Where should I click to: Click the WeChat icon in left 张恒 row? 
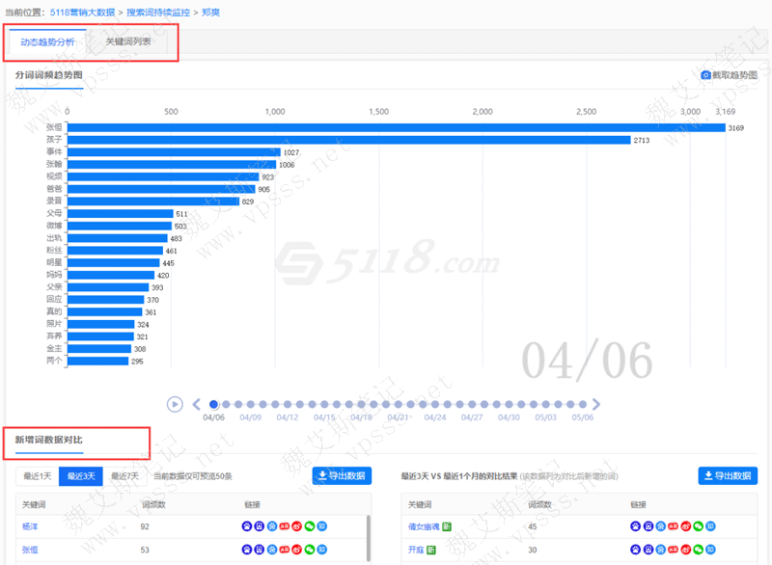click(x=309, y=550)
